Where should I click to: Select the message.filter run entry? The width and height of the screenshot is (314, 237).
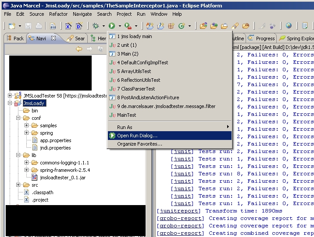(x=170, y=106)
